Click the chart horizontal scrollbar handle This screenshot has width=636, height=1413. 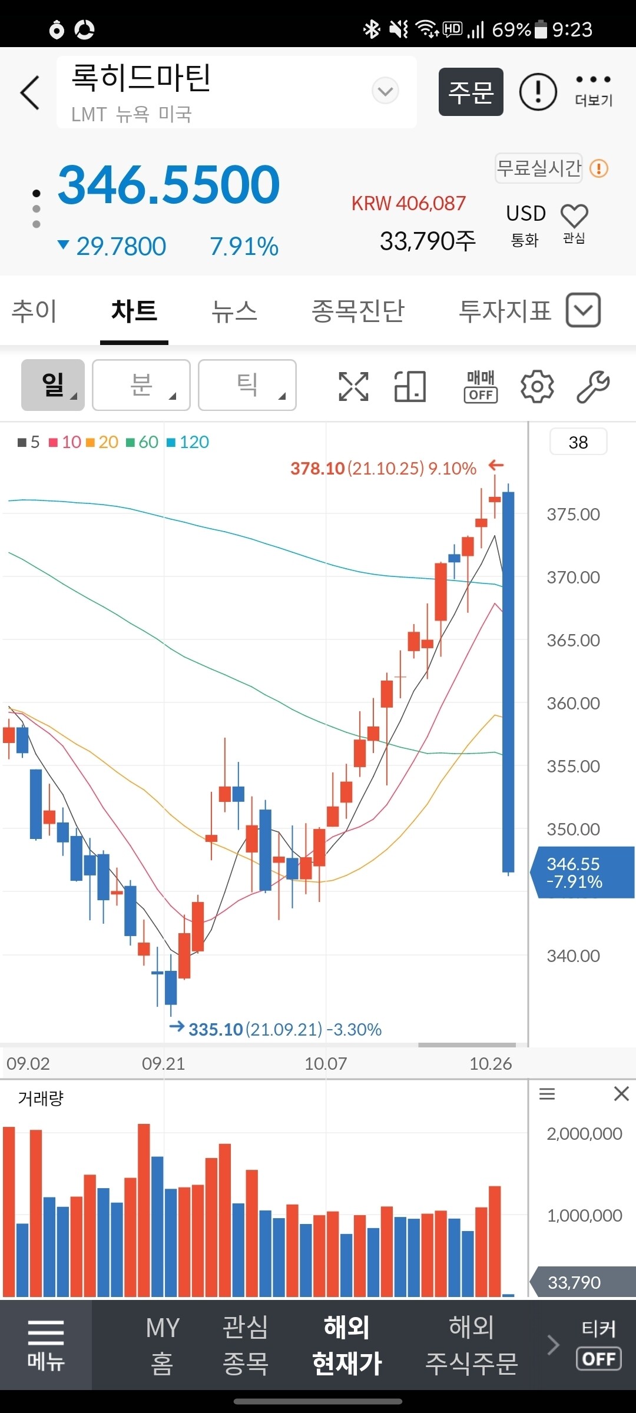click(466, 1045)
